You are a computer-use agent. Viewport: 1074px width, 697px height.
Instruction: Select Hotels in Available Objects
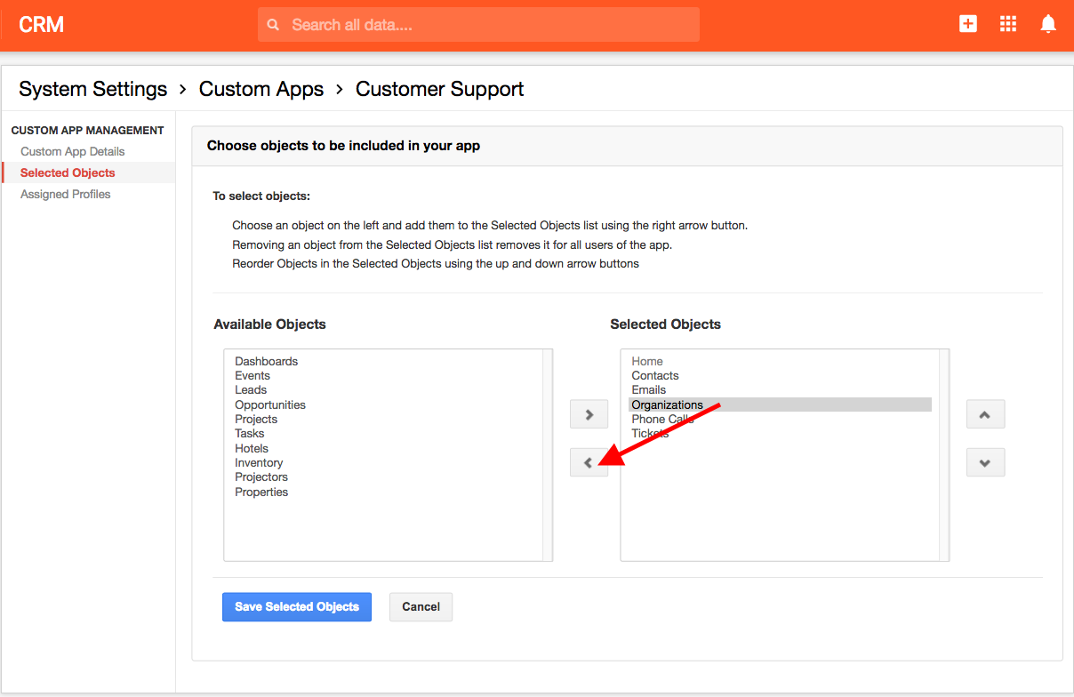click(252, 448)
